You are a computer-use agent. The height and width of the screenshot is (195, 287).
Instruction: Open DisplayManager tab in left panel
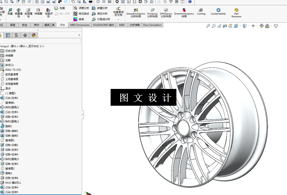(x=34, y=35)
